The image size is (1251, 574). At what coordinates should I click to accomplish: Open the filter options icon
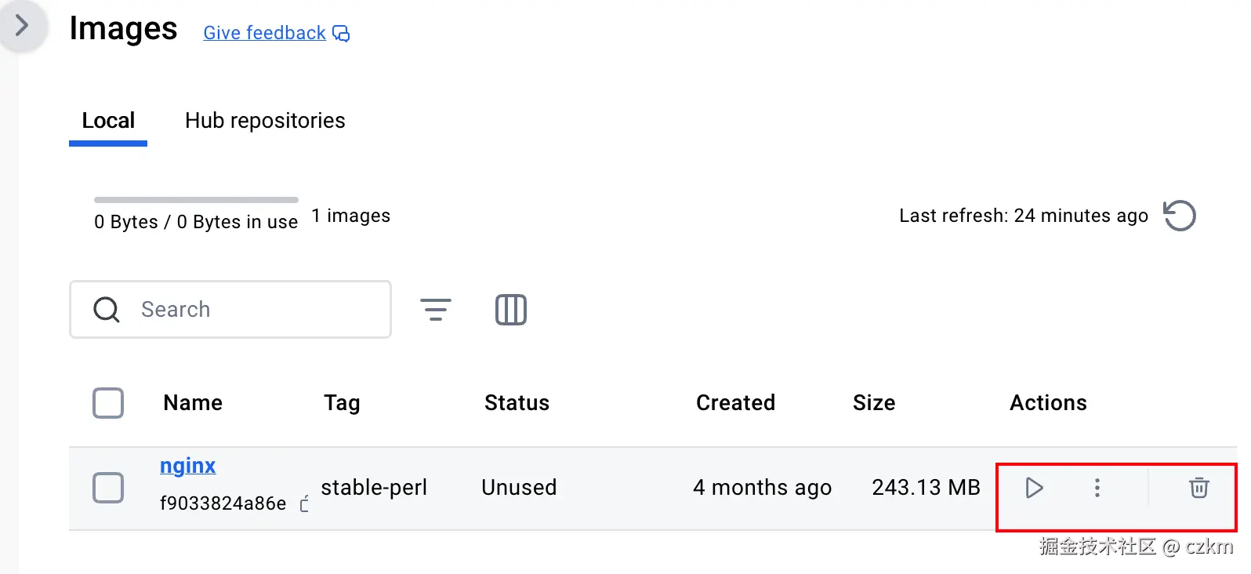pos(436,310)
